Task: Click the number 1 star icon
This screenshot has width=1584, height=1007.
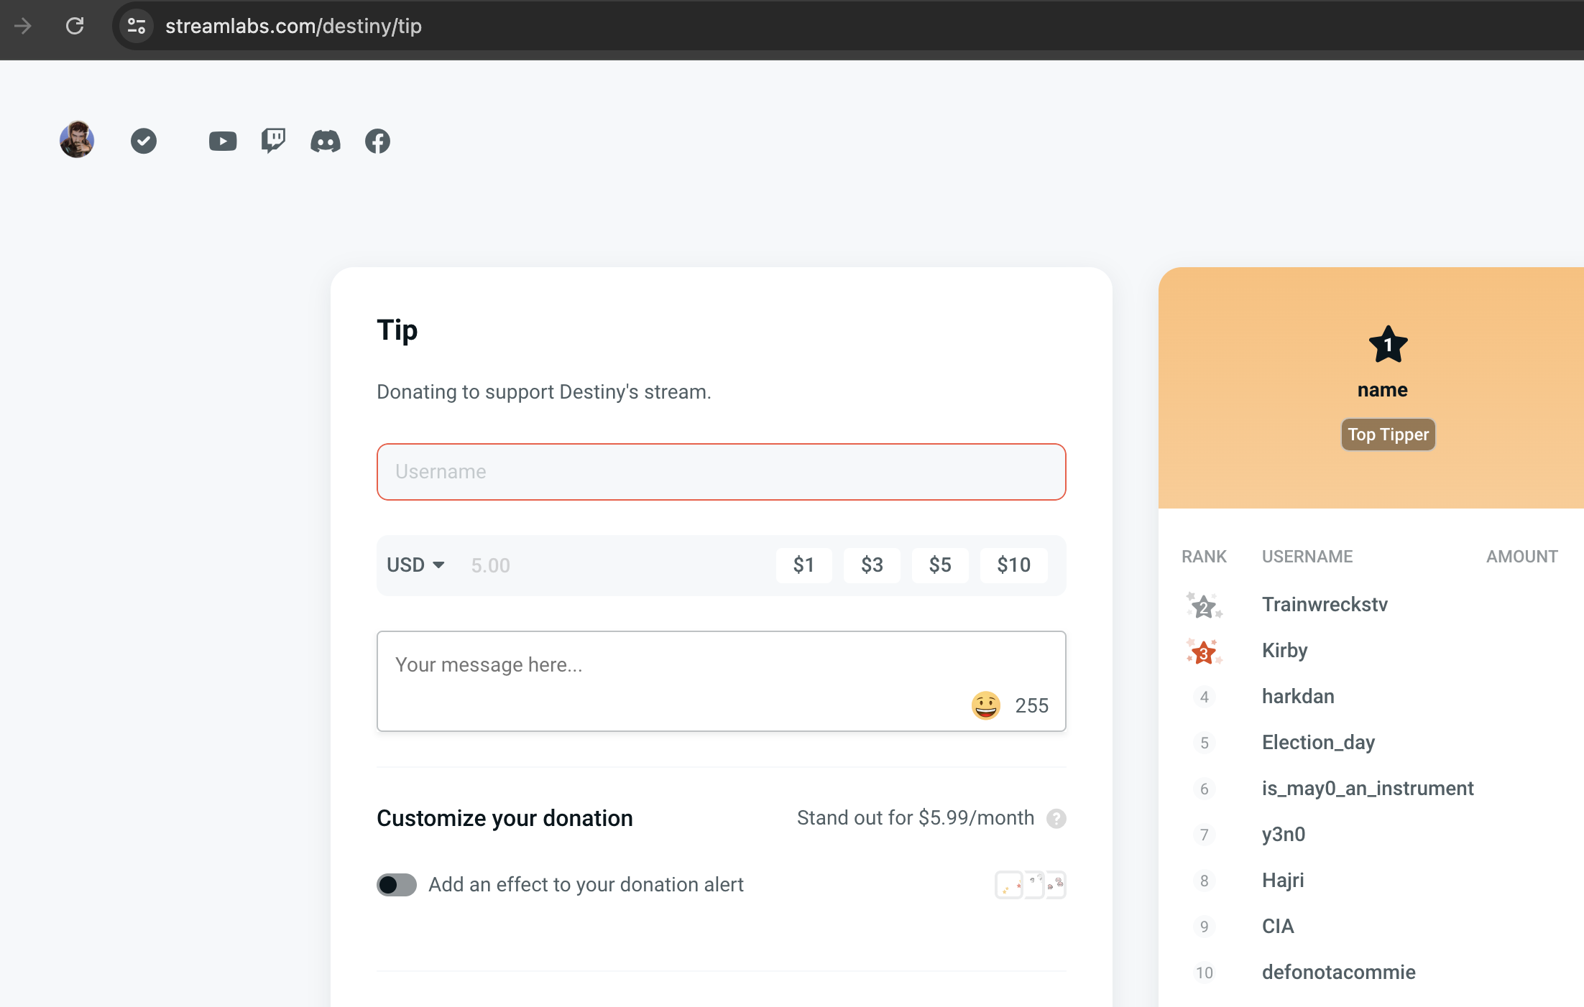Action: (x=1389, y=344)
